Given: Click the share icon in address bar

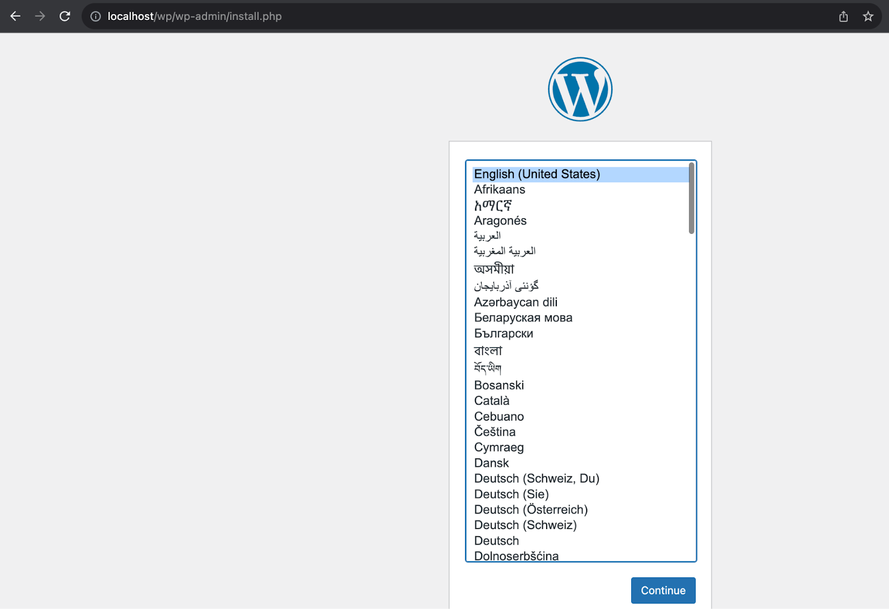Looking at the screenshot, I should pyautogui.click(x=843, y=17).
